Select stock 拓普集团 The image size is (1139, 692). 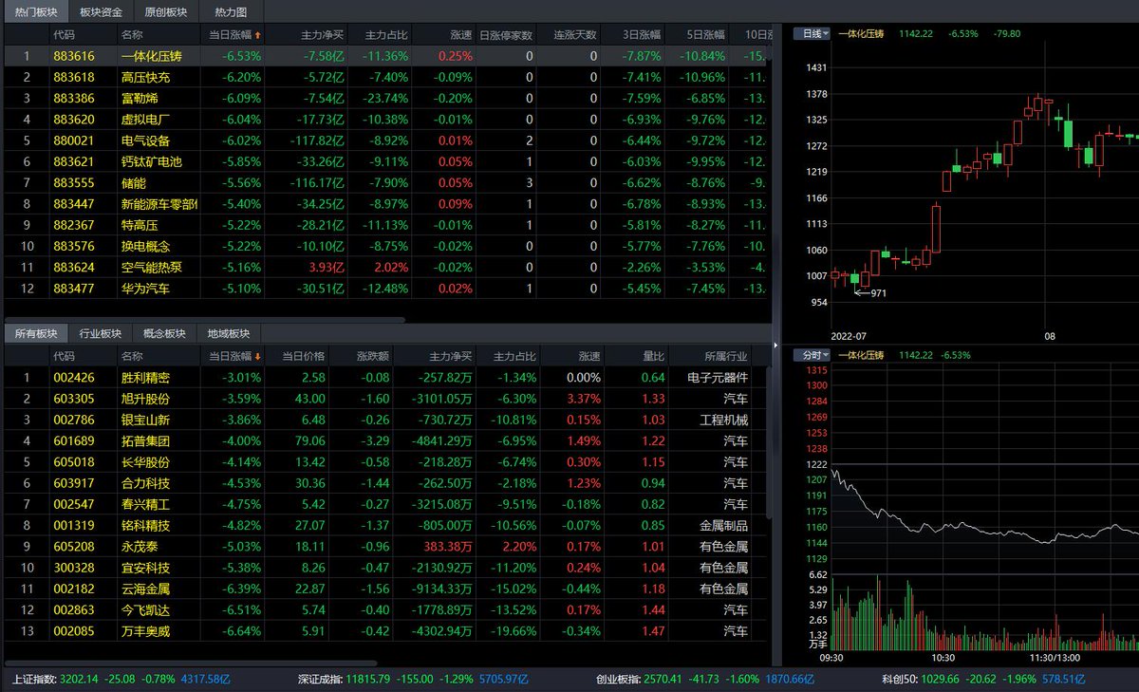click(x=145, y=440)
